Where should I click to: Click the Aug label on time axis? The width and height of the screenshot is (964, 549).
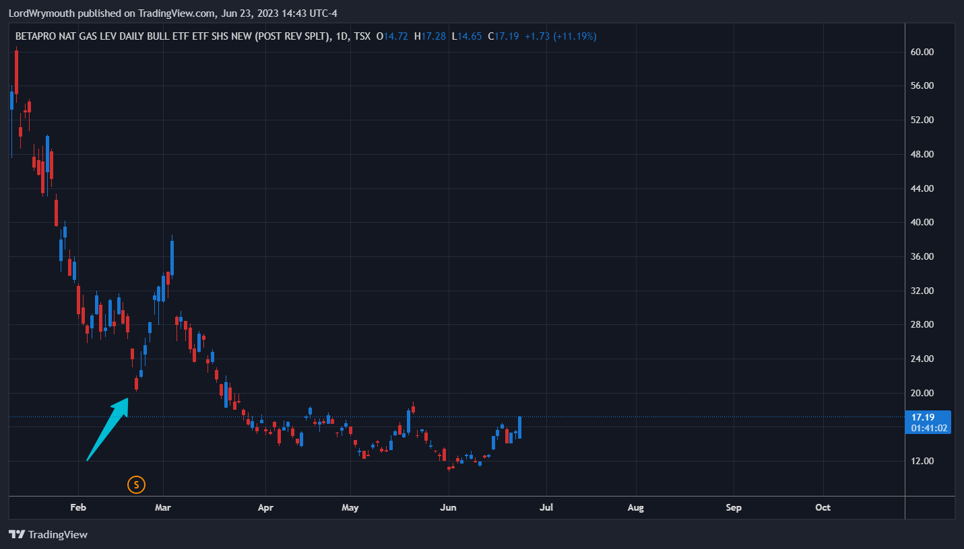(635, 507)
